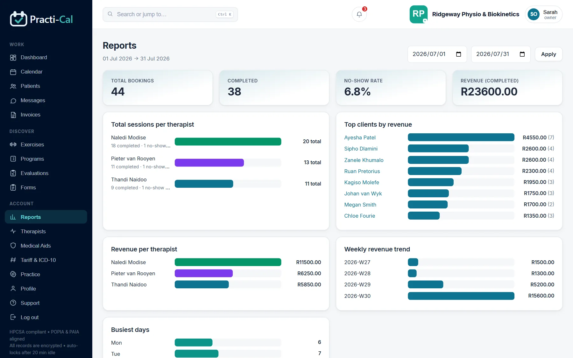
Task: Click the Completed 38 card
Action: pos(274,88)
